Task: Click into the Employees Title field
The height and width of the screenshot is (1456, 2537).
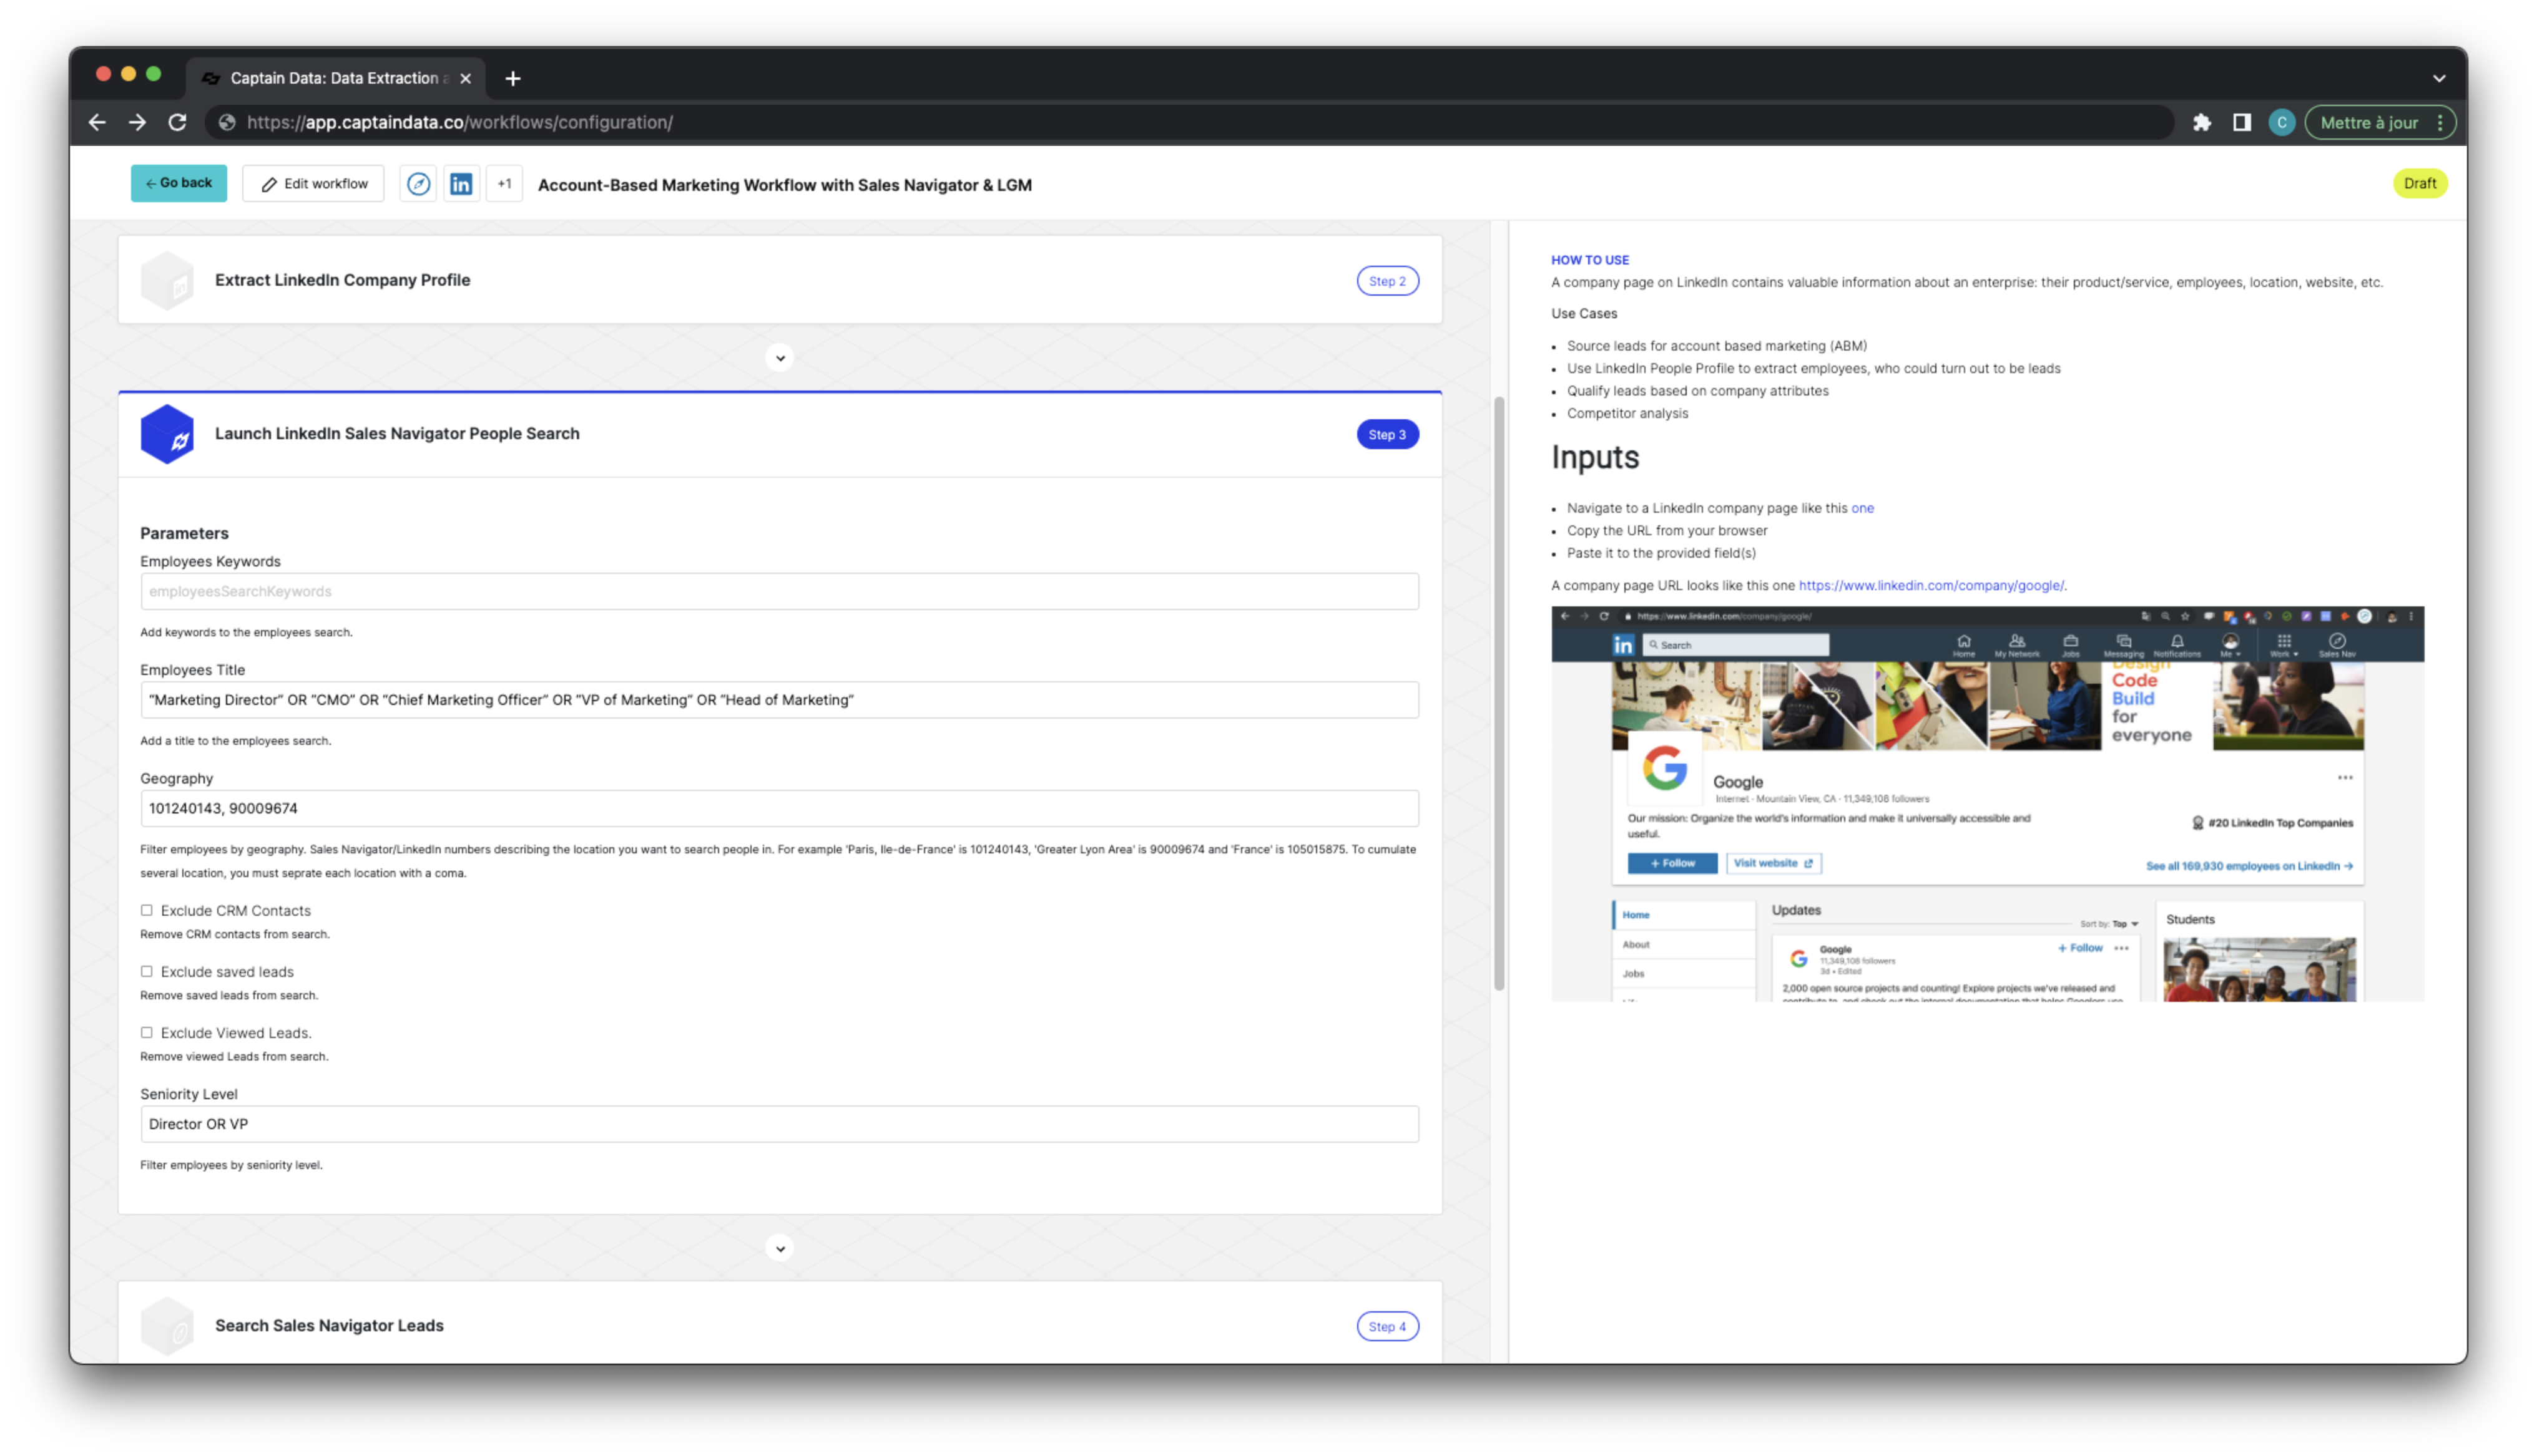Action: coord(779,700)
